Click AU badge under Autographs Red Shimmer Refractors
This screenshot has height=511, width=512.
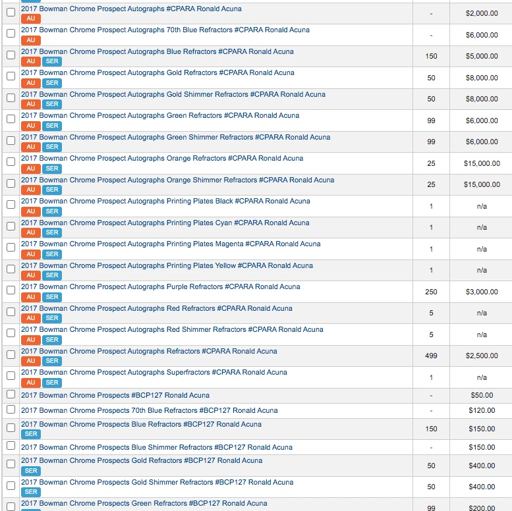(31, 339)
